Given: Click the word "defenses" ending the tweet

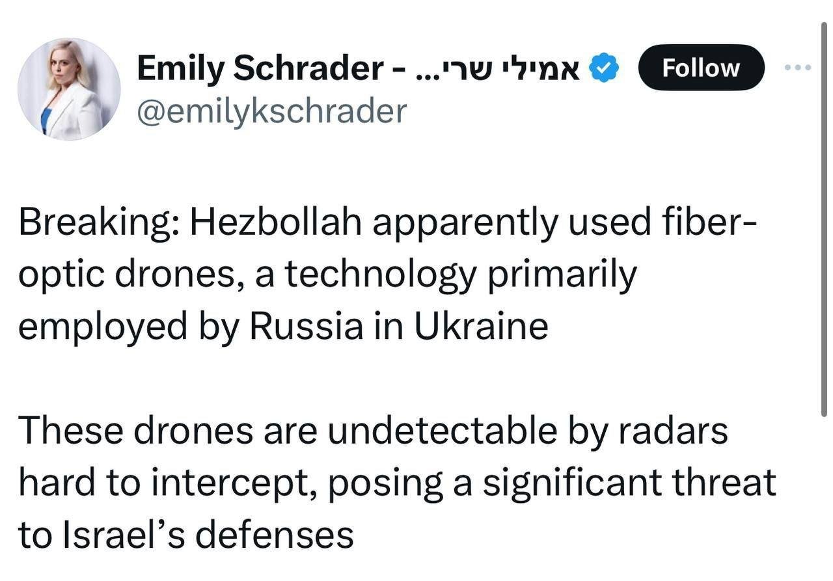Looking at the screenshot, I should click(x=274, y=535).
